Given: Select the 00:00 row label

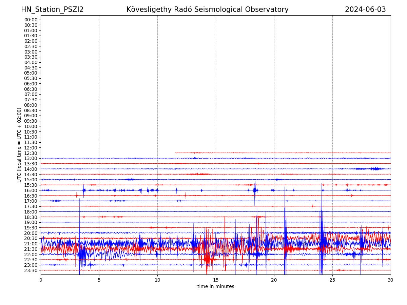Looking at the screenshot, I should [x=31, y=20].
